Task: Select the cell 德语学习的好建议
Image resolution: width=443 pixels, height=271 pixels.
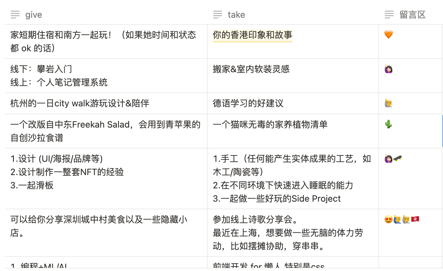Action: tap(293, 104)
